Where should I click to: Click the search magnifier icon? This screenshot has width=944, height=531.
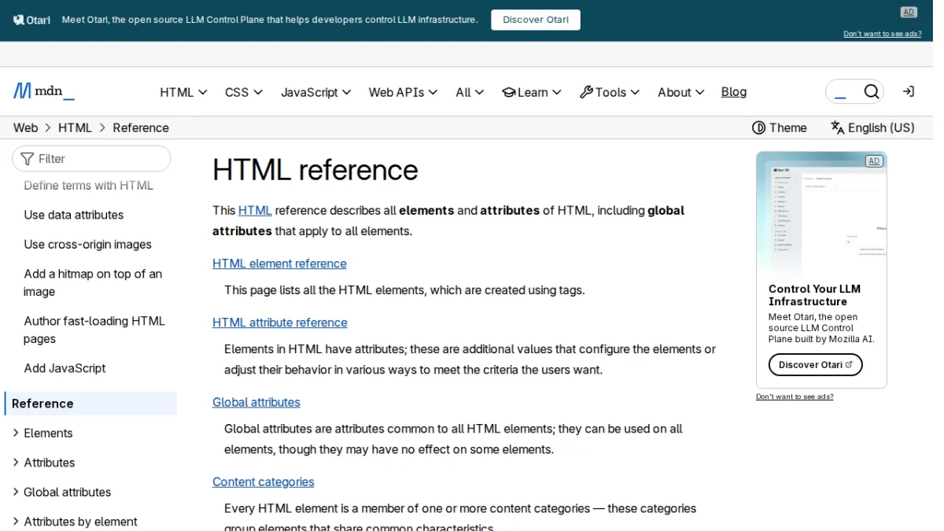tap(871, 92)
